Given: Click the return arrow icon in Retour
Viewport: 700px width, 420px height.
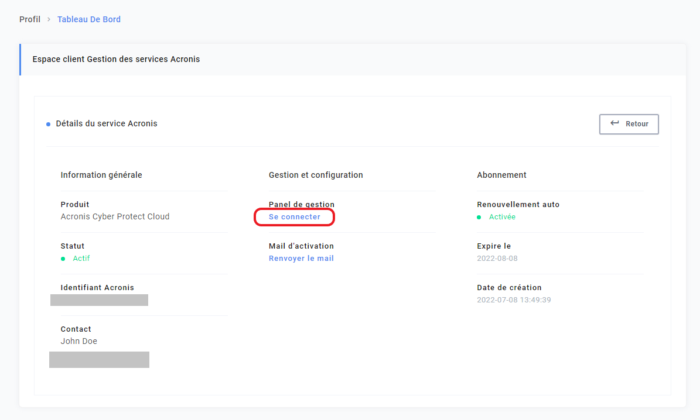Looking at the screenshot, I should pos(615,123).
